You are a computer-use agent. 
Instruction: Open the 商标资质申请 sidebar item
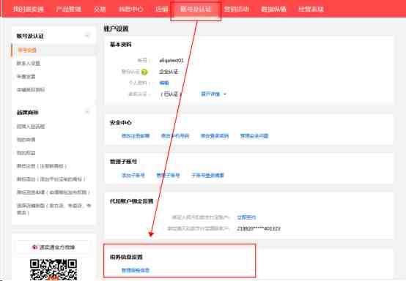point(53,192)
